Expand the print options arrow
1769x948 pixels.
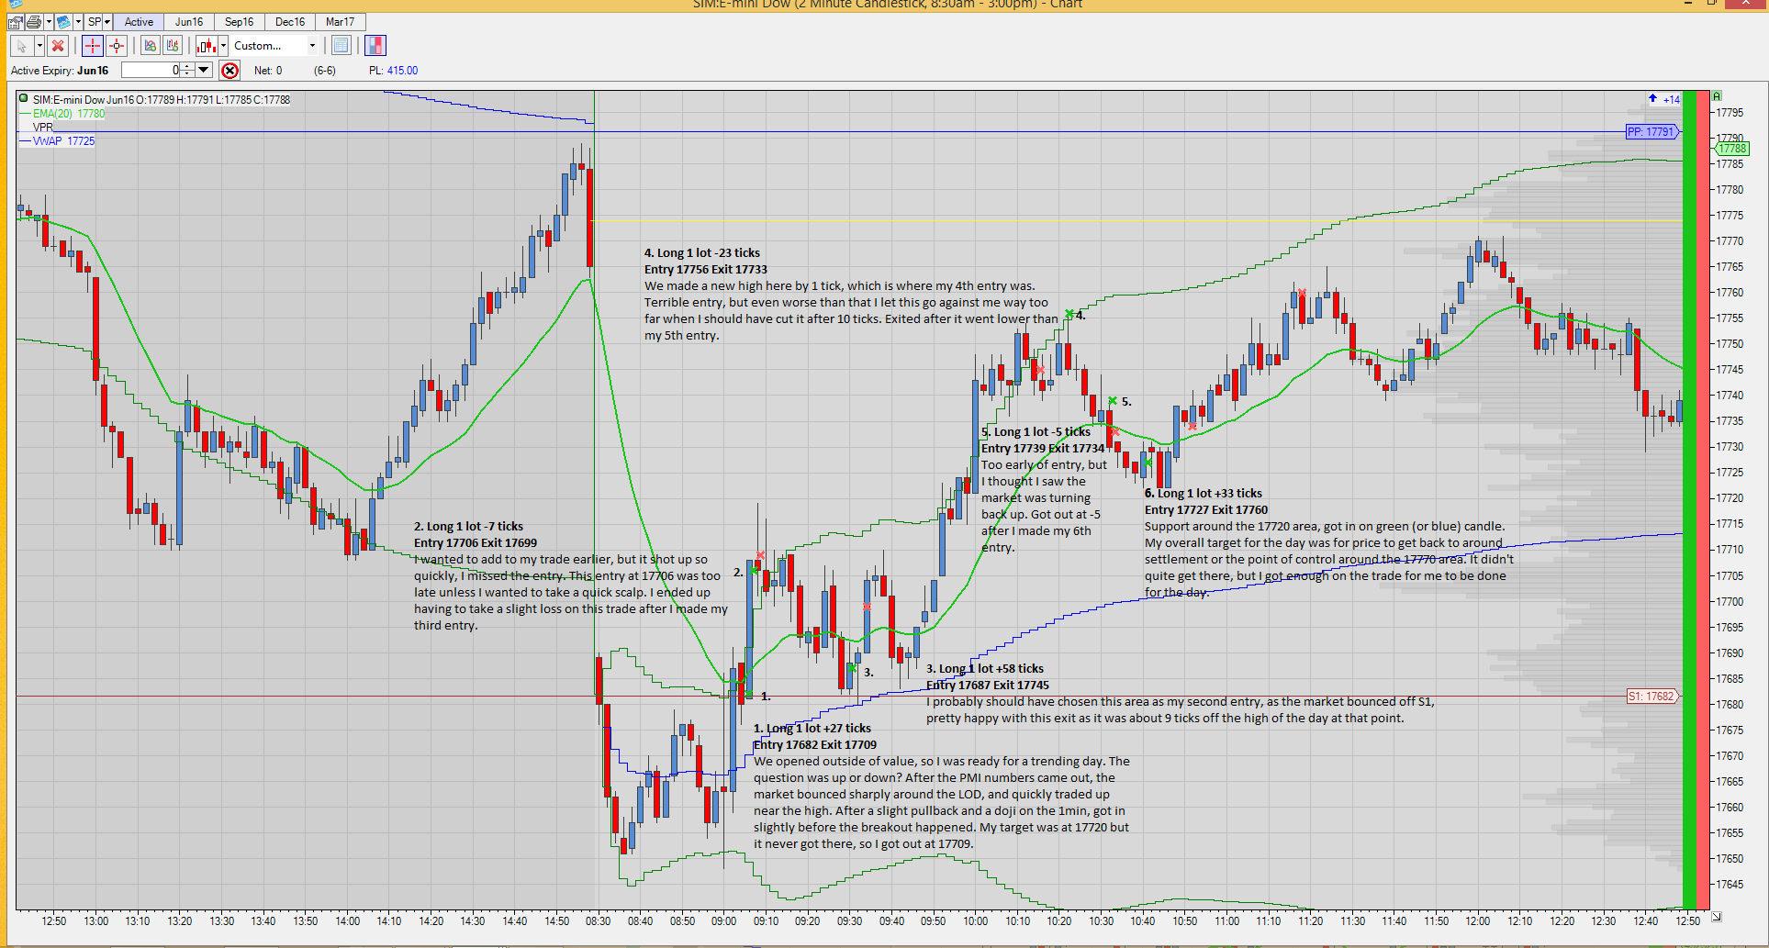pos(49,22)
